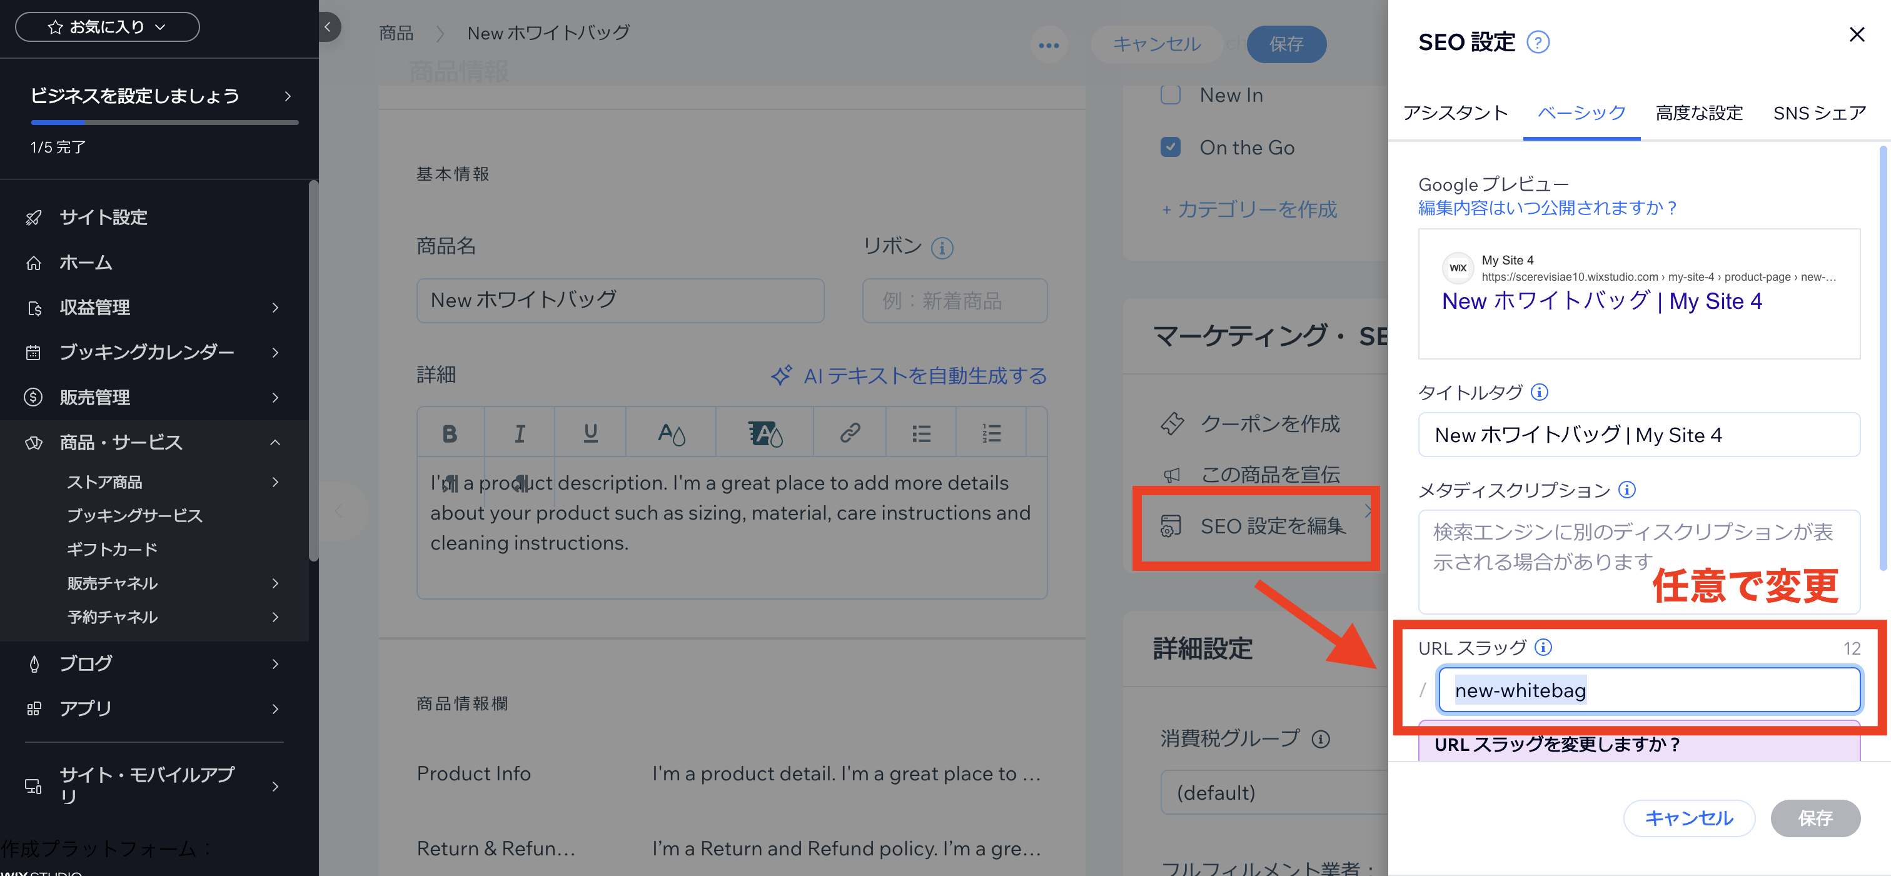This screenshot has width=1891, height=876.
Task: Expand the ブッキングカレンダー submenu chevron
Action: tap(275, 353)
